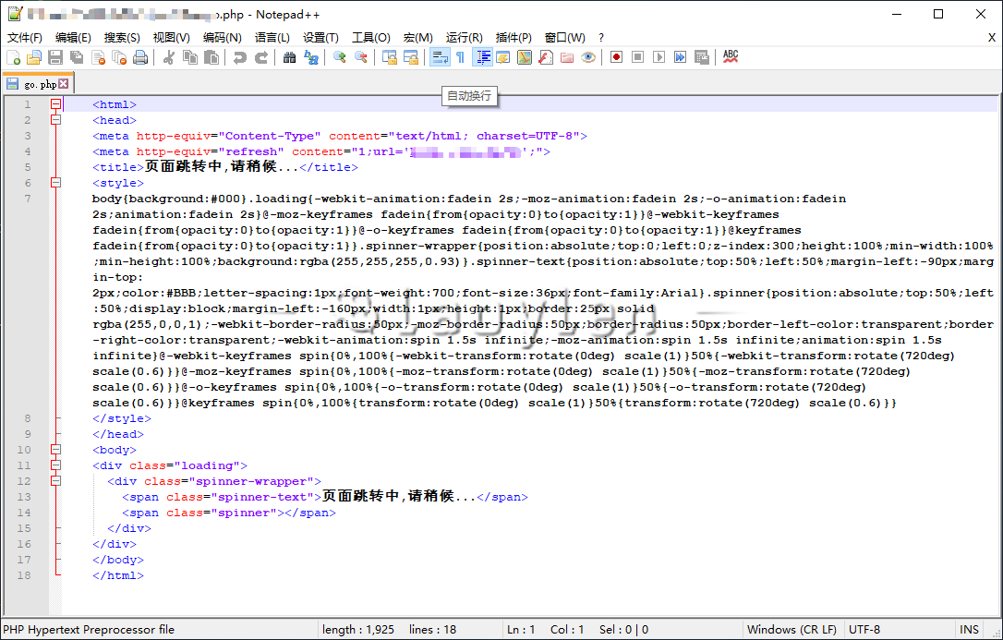Click the ABC spell check icon
This screenshot has width=1003, height=640.
tap(731, 57)
